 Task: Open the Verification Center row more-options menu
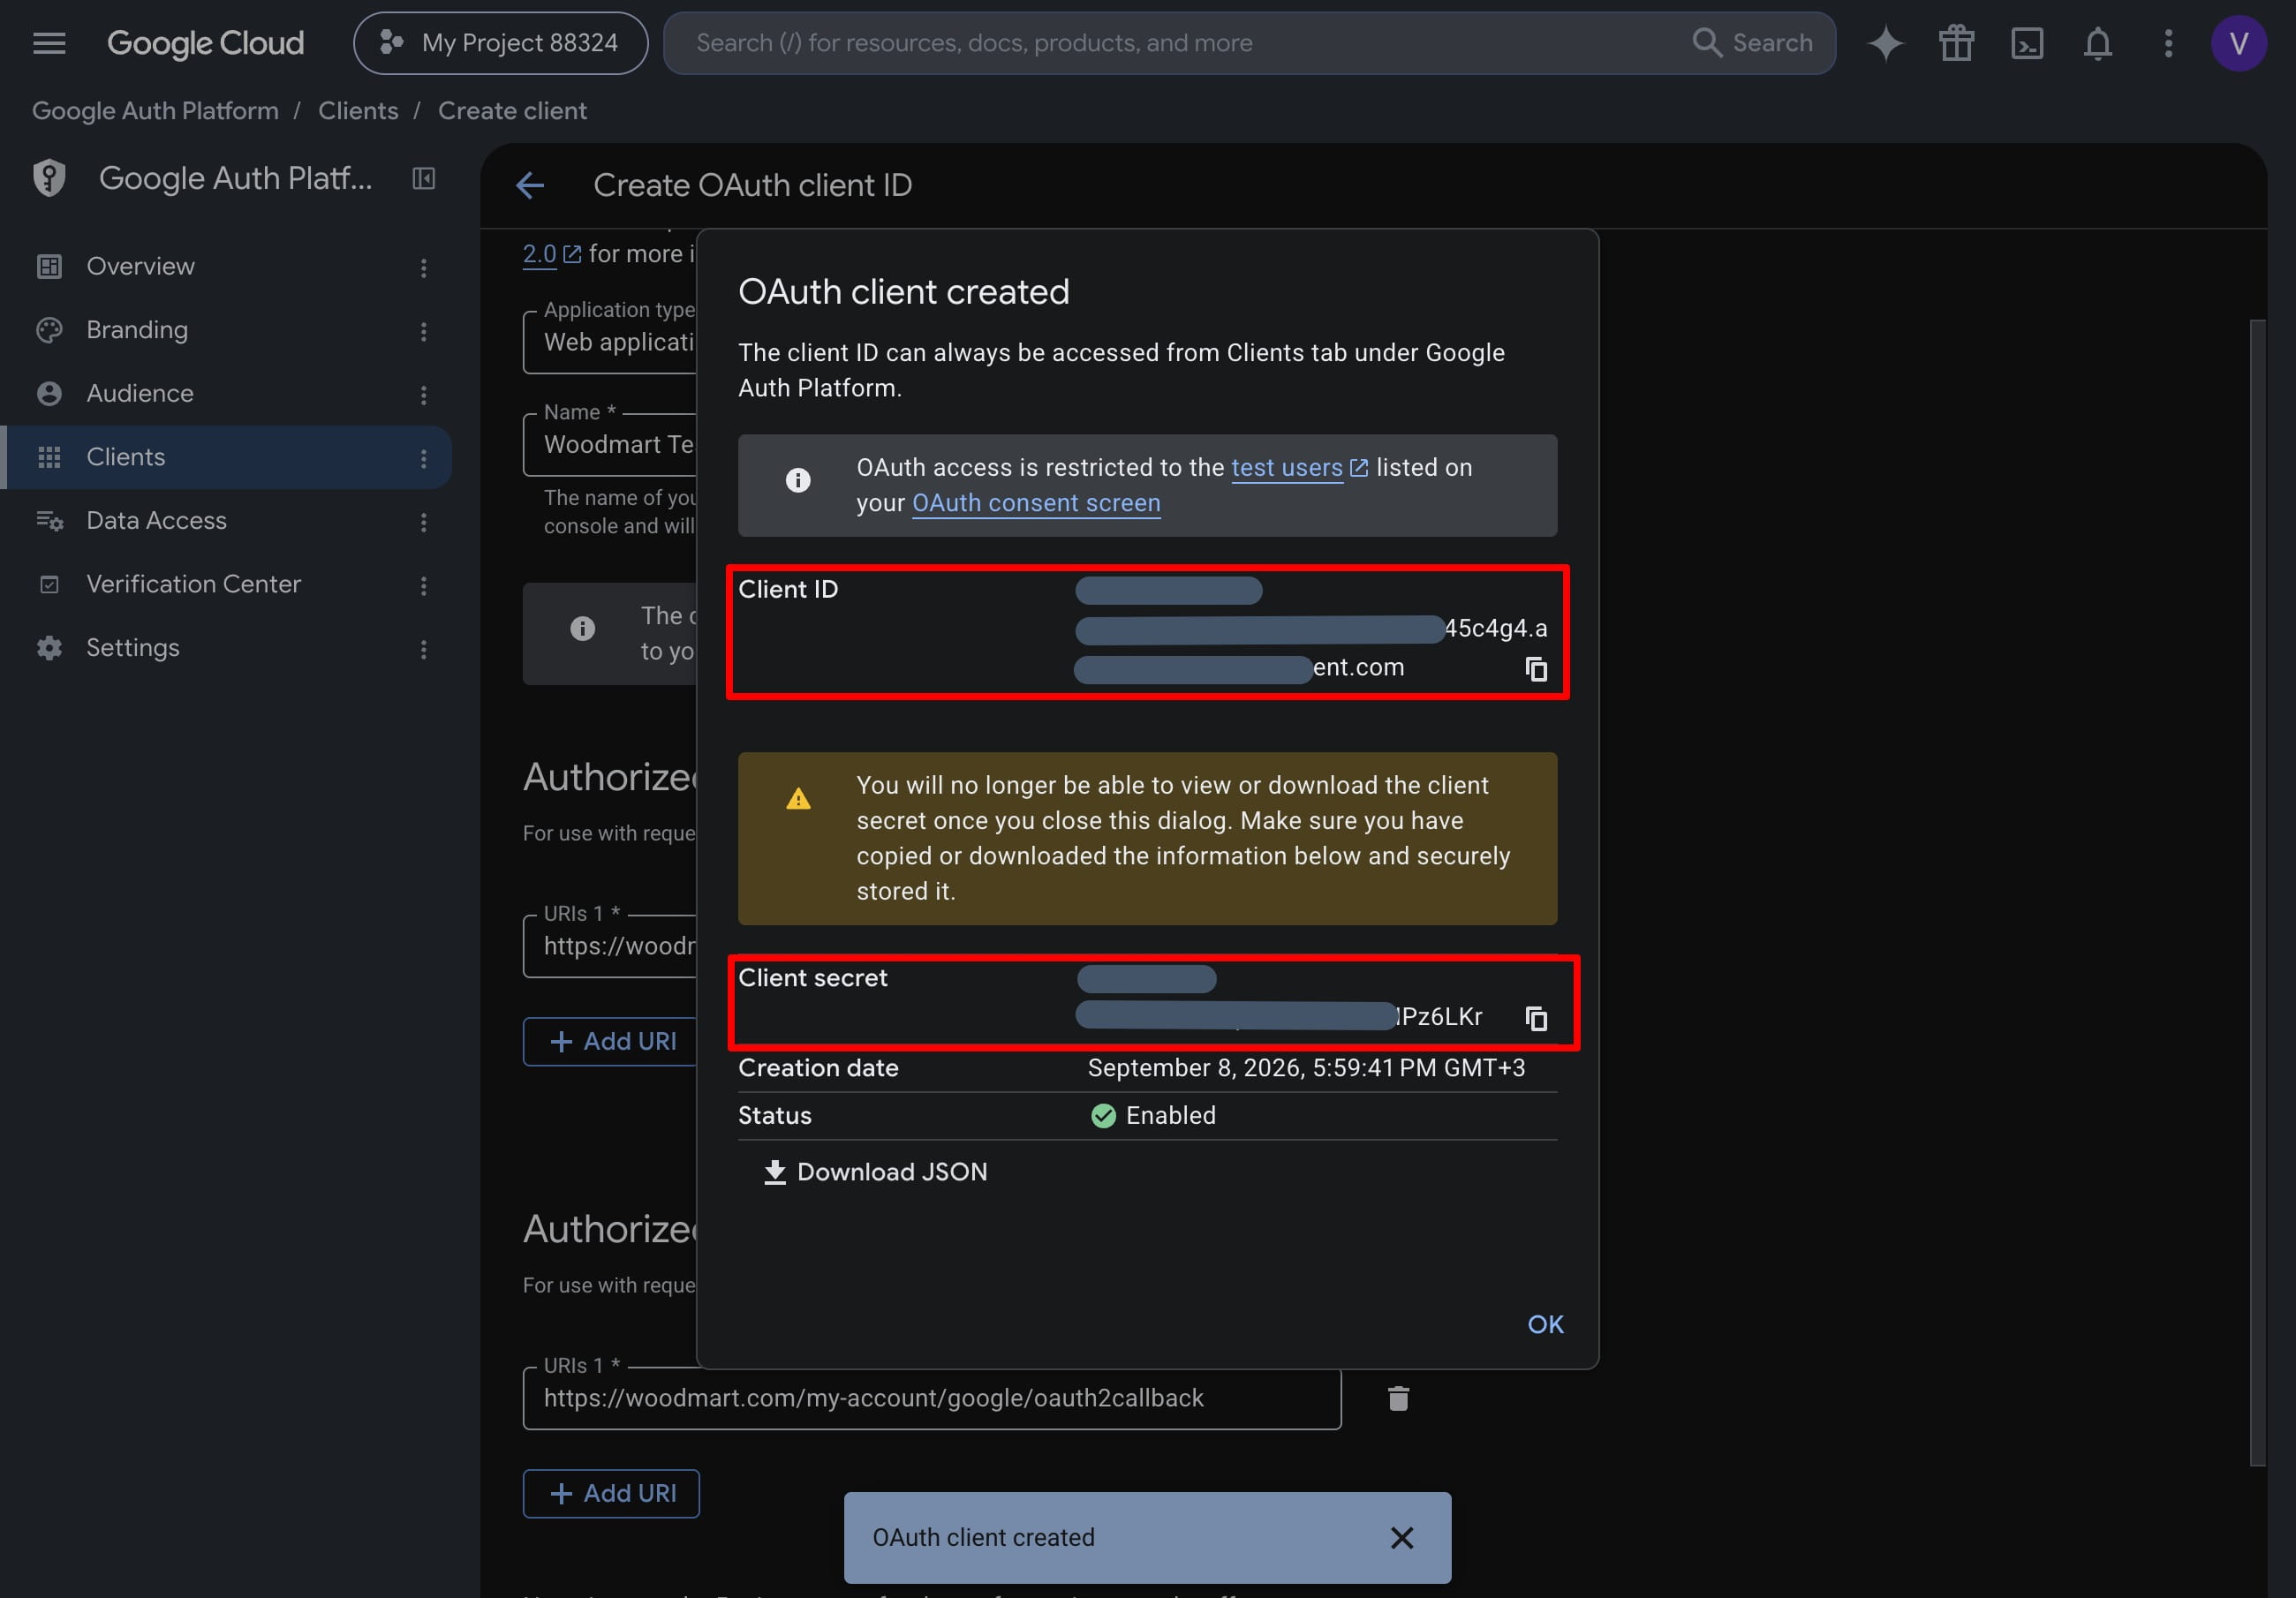point(424,585)
